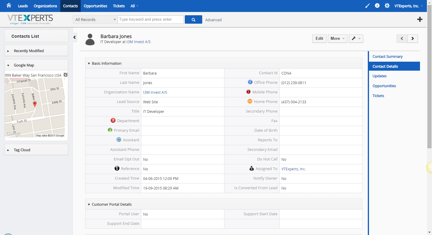Click the money bag icon beside Assigned To

pos(252,169)
